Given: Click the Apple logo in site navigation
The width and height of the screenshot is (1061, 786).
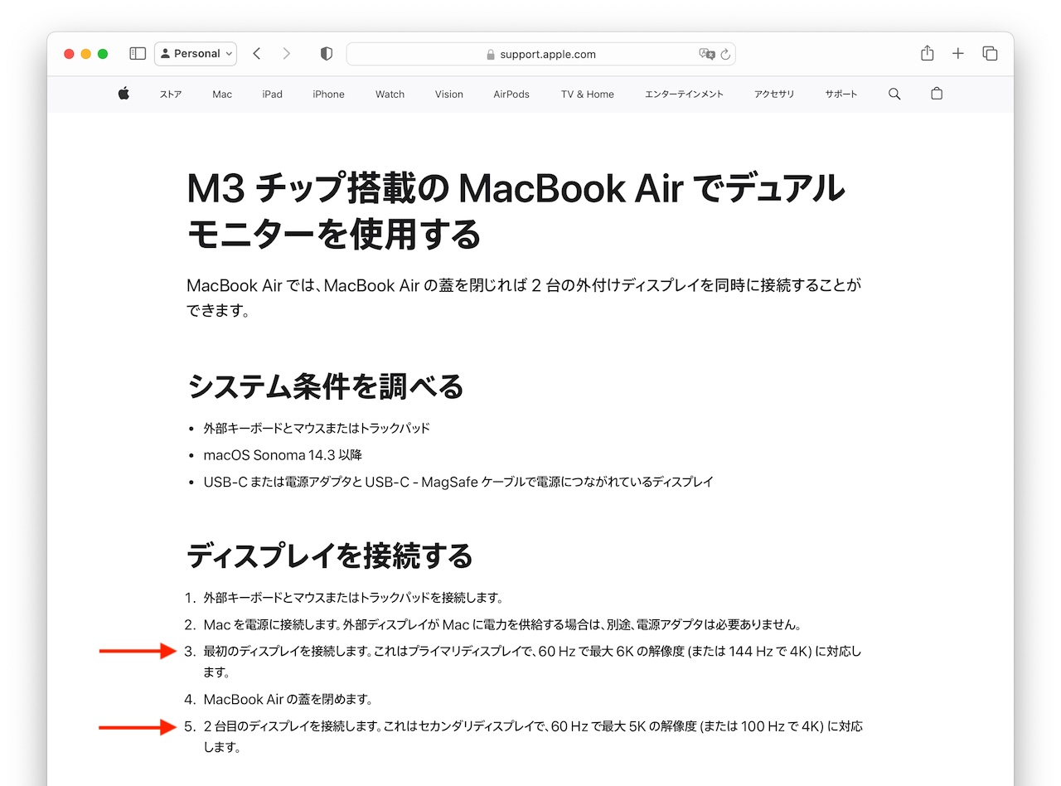Looking at the screenshot, I should (124, 94).
